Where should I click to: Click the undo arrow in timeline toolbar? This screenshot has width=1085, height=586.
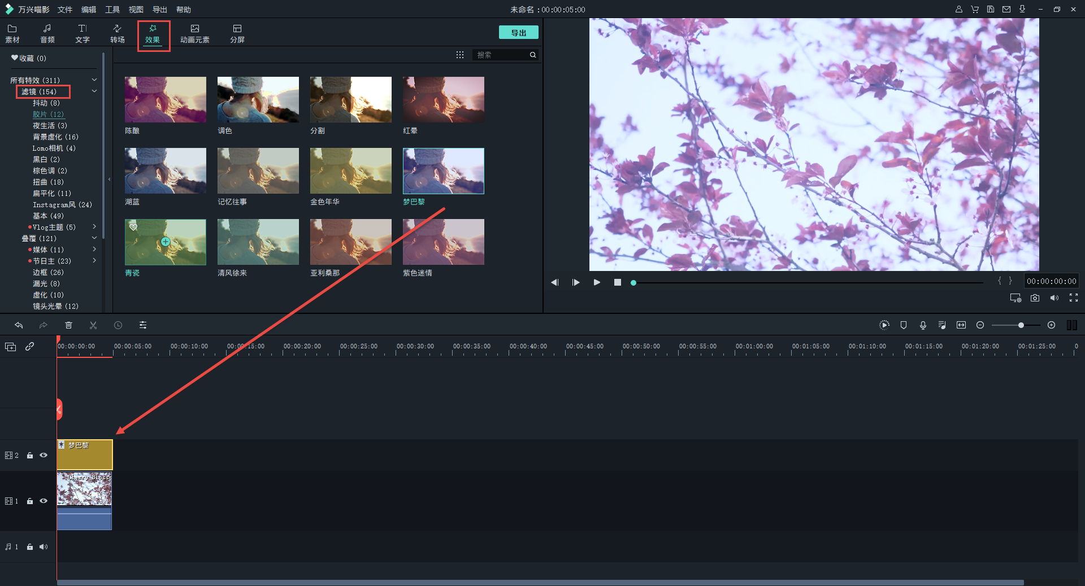pos(19,325)
